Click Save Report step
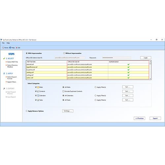Image resolution: width=165 pixels, height=165 pixels. pos(12,97)
